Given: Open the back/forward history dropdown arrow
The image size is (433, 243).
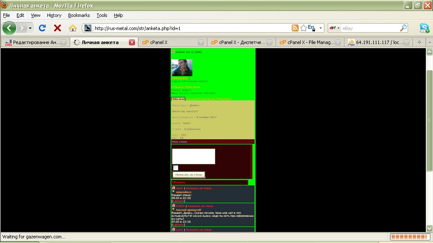Looking at the screenshot, I should pos(30,28).
